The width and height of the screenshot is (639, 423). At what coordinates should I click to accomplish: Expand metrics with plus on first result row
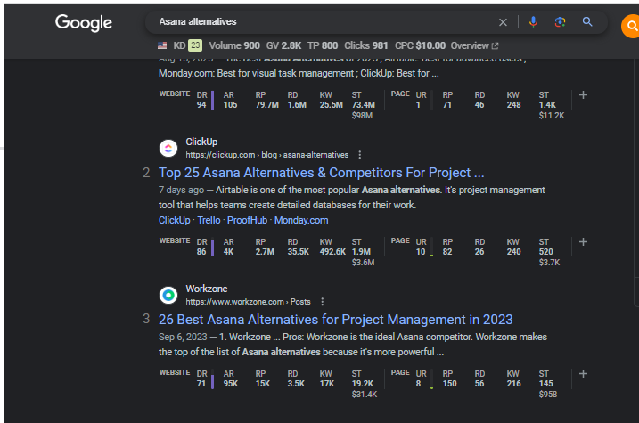[x=583, y=95]
